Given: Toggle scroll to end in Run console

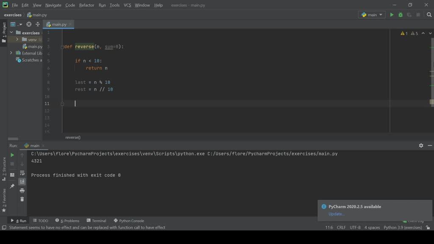Looking at the screenshot, I should click(22, 182).
